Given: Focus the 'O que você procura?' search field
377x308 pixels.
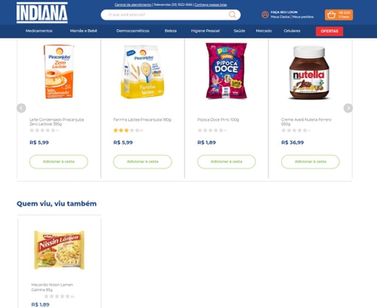Looking at the screenshot, I should click(166, 15).
